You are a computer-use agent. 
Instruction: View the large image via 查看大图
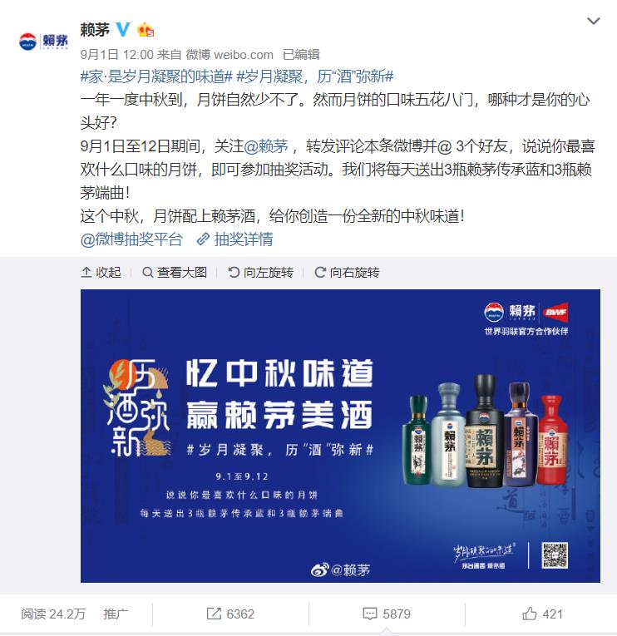175,272
